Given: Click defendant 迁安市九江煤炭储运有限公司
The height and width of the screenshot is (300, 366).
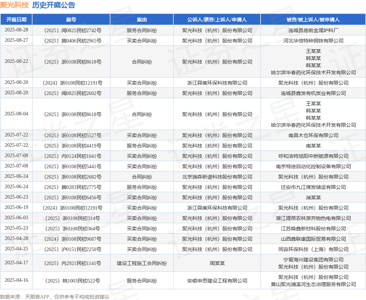Looking at the screenshot, I should pos(313,187).
